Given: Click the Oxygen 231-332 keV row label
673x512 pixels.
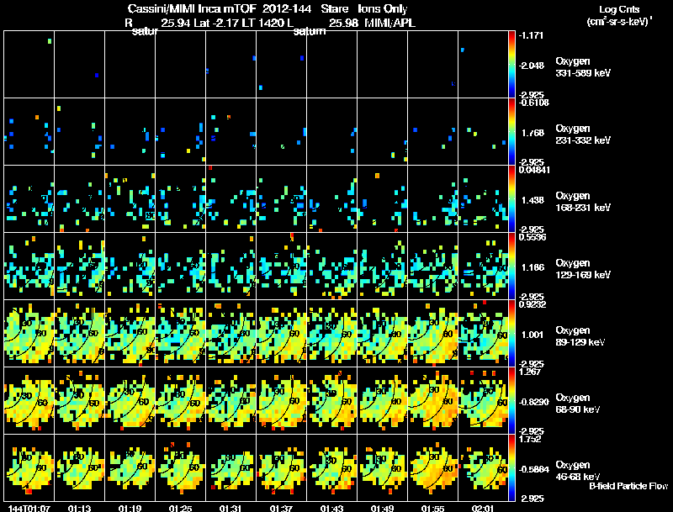Looking at the screenshot, I should [x=583, y=135].
